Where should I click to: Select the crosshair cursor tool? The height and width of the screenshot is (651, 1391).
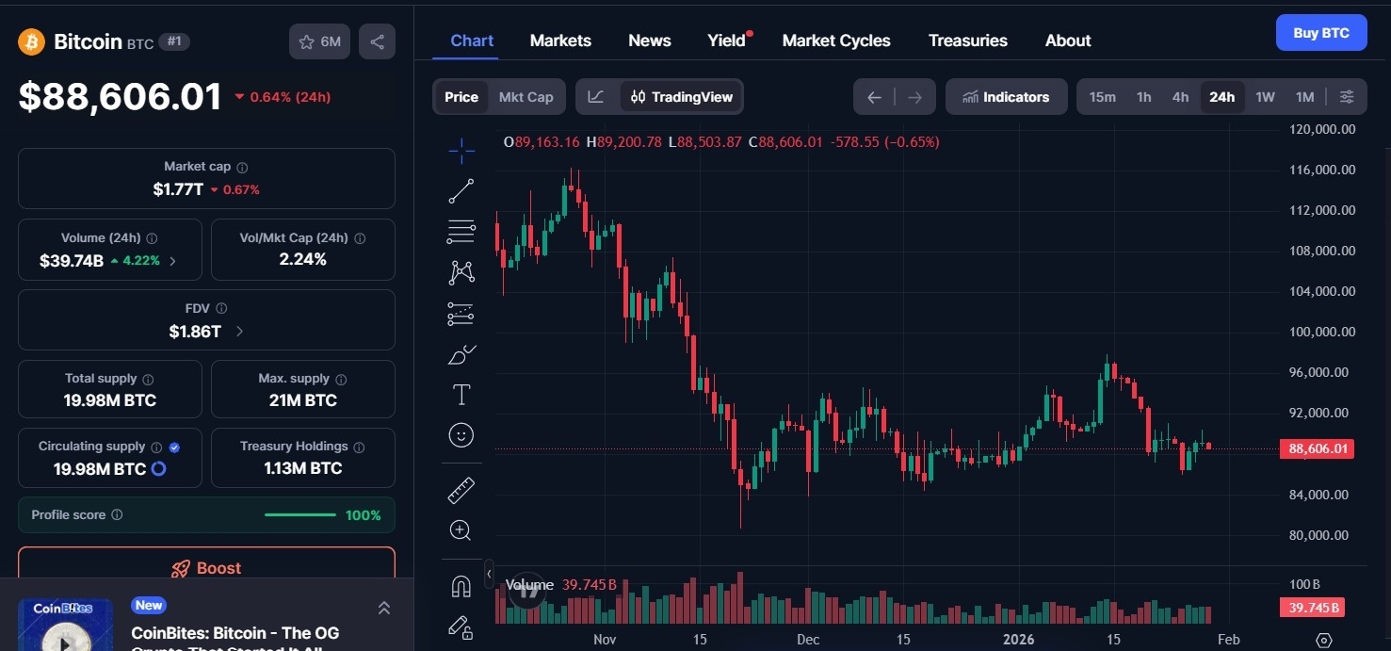pyautogui.click(x=461, y=150)
